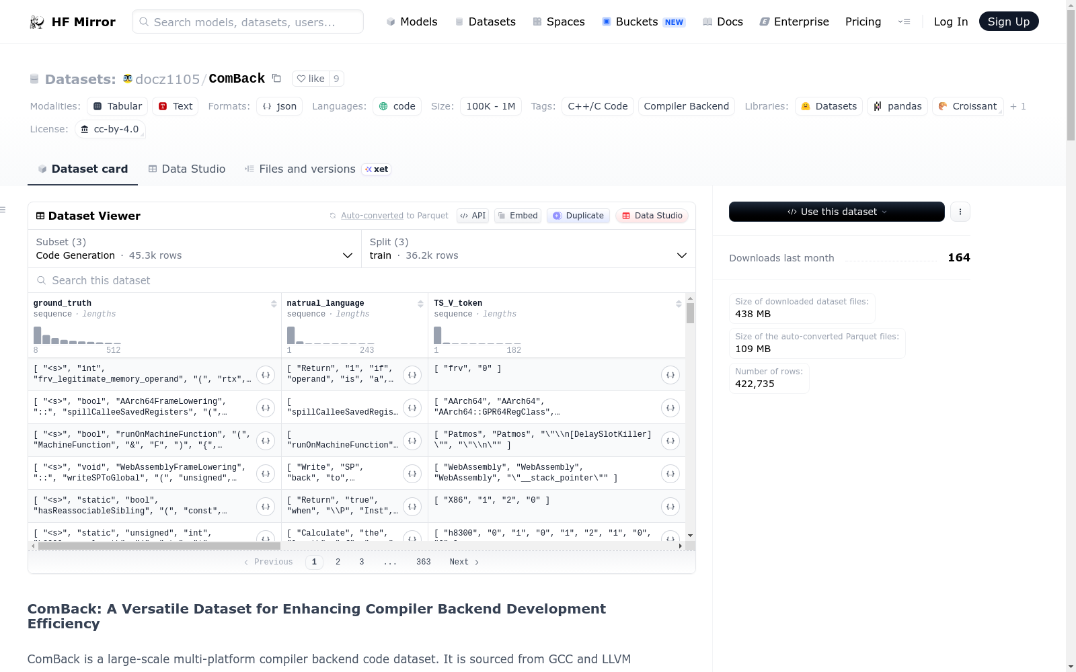1076x672 pixels.
Task: Go to Datasets in the navigation
Action: click(x=485, y=22)
